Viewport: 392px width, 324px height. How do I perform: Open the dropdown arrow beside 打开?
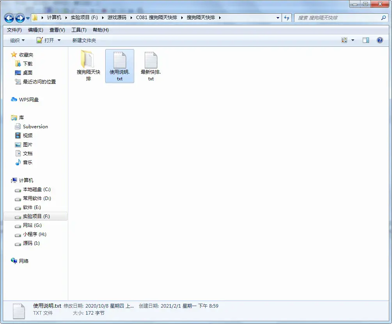[59, 41]
